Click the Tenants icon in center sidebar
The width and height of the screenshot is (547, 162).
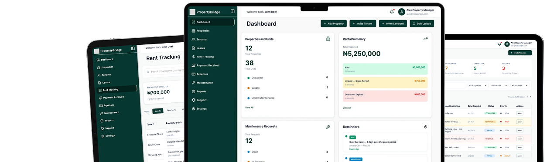(x=193, y=39)
